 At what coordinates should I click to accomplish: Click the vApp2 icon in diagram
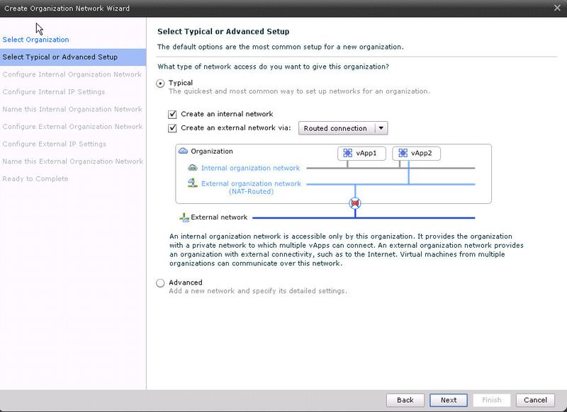coord(403,153)
